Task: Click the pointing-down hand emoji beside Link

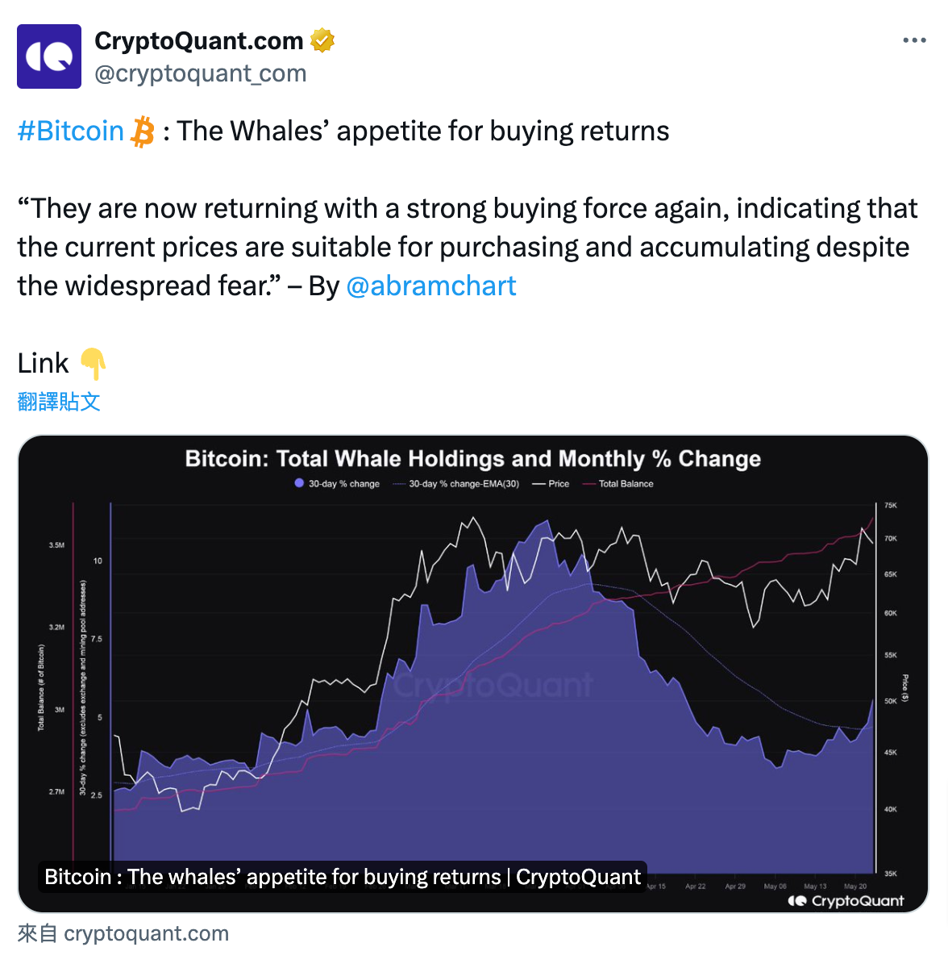Action: (x=94, y=364)
